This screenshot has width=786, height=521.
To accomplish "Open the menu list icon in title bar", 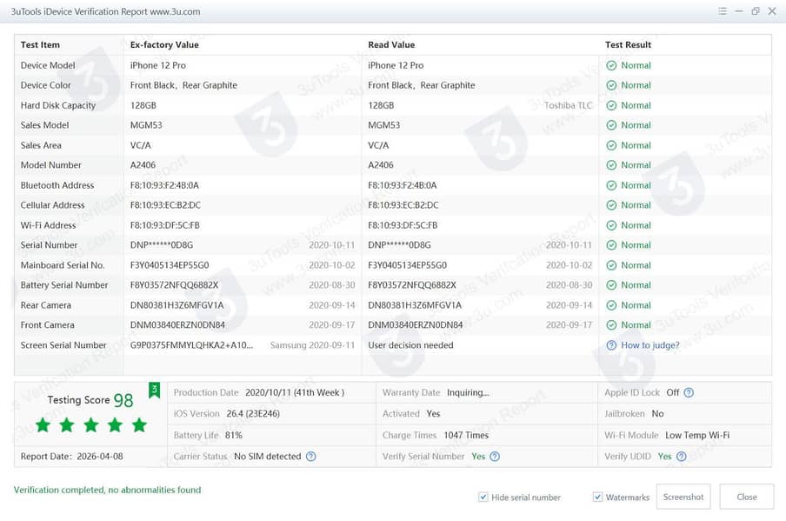I will (x=723, y=11).
